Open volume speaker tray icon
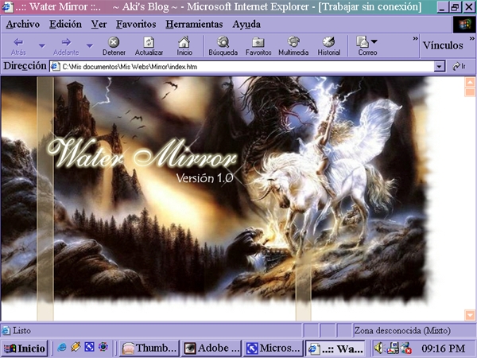This screenshot has width=477, height=358. [x=378, y=348]
